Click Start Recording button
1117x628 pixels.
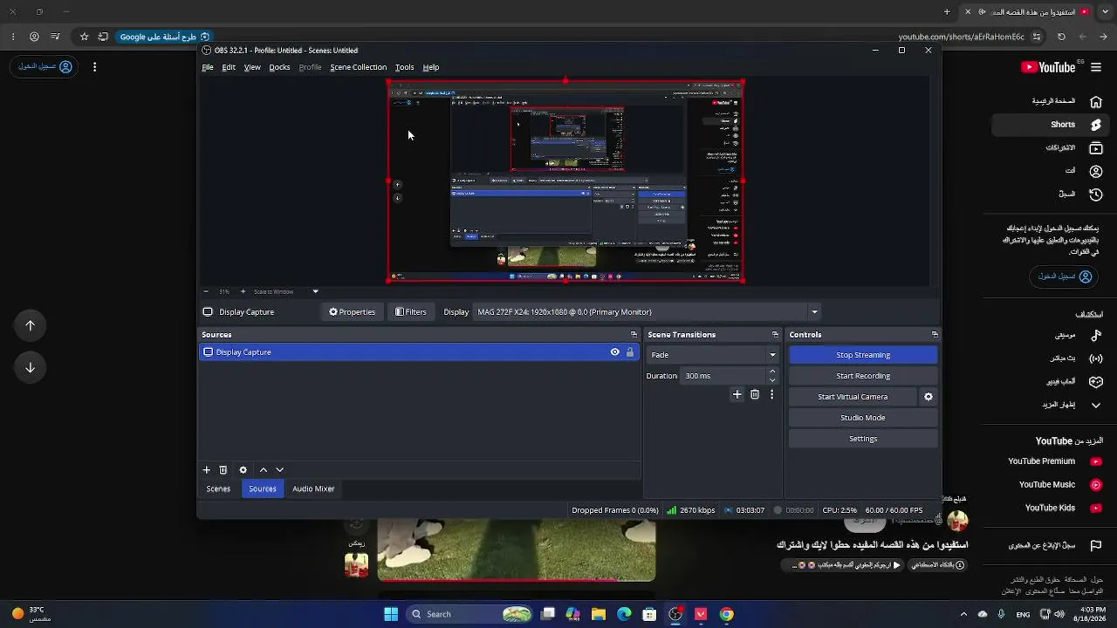pos(863,376)
